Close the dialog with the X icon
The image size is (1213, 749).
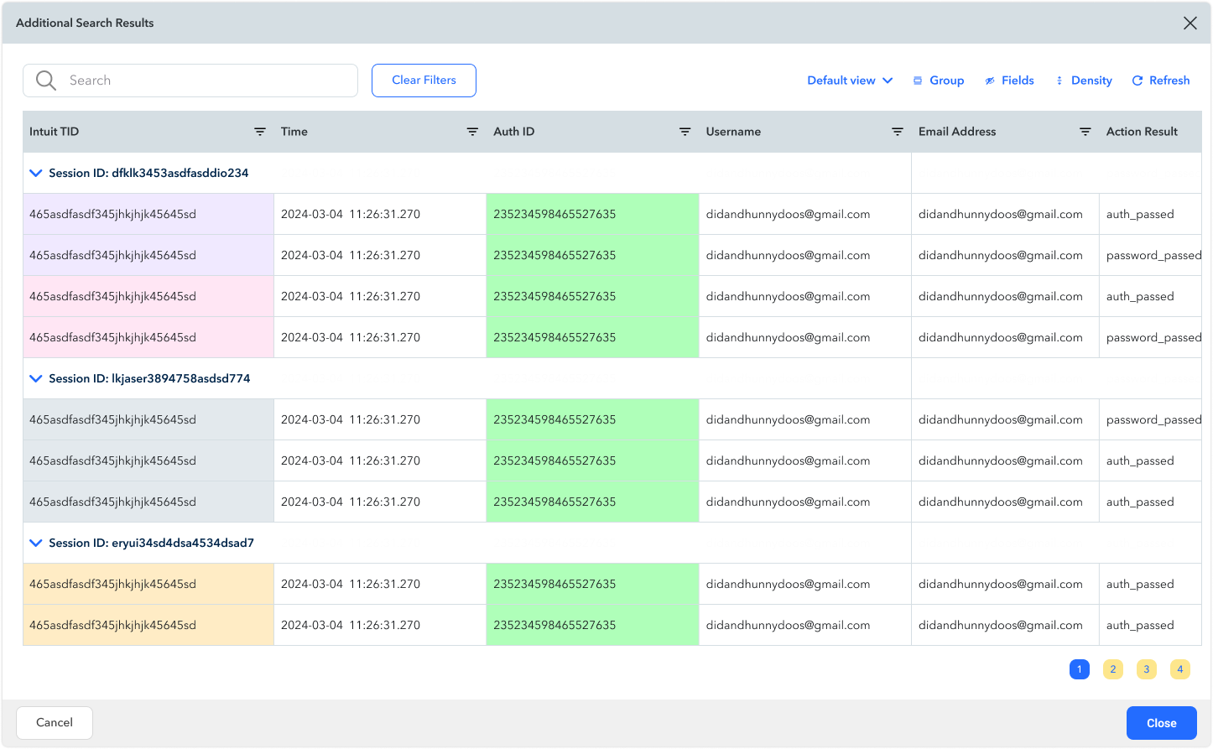click(1190, 23)
